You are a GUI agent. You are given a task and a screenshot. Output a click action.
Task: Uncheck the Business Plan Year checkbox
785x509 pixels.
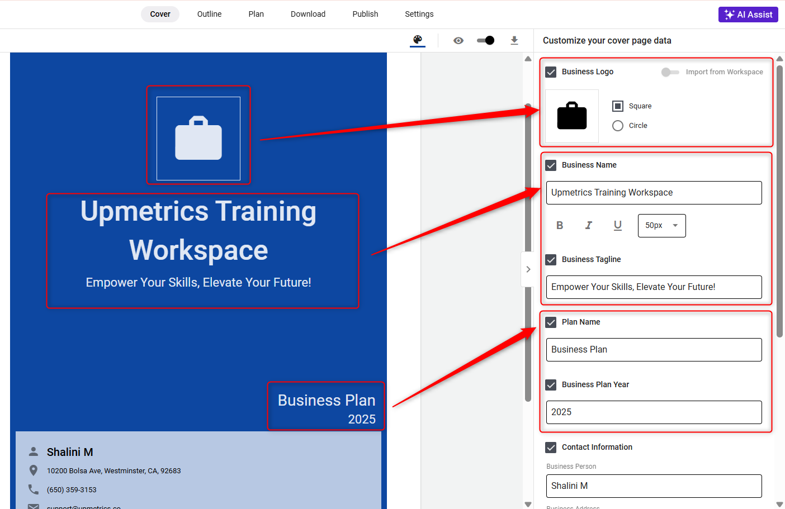[x=551, y=385]
